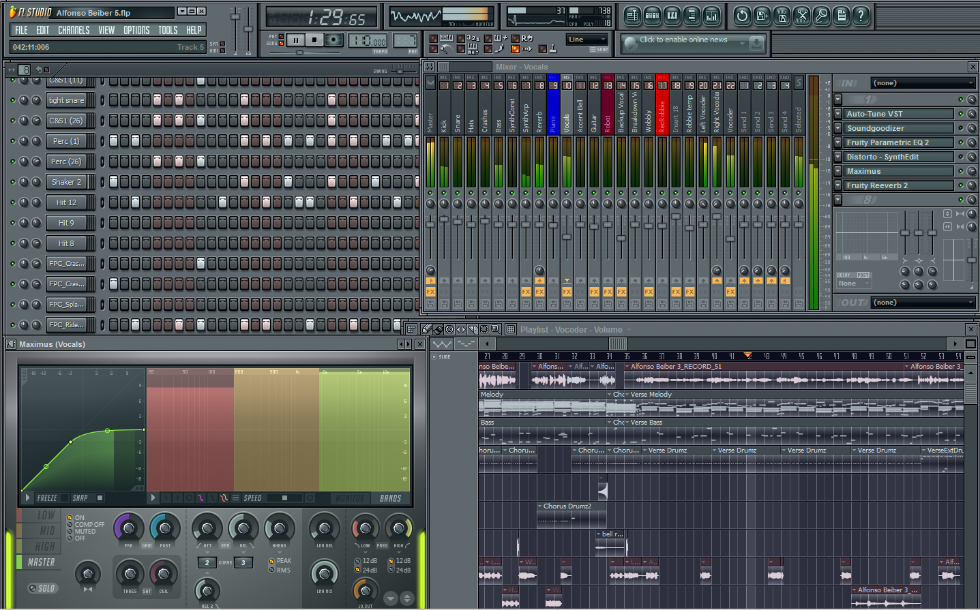Open the Mixer window toolbar icon

711,16
